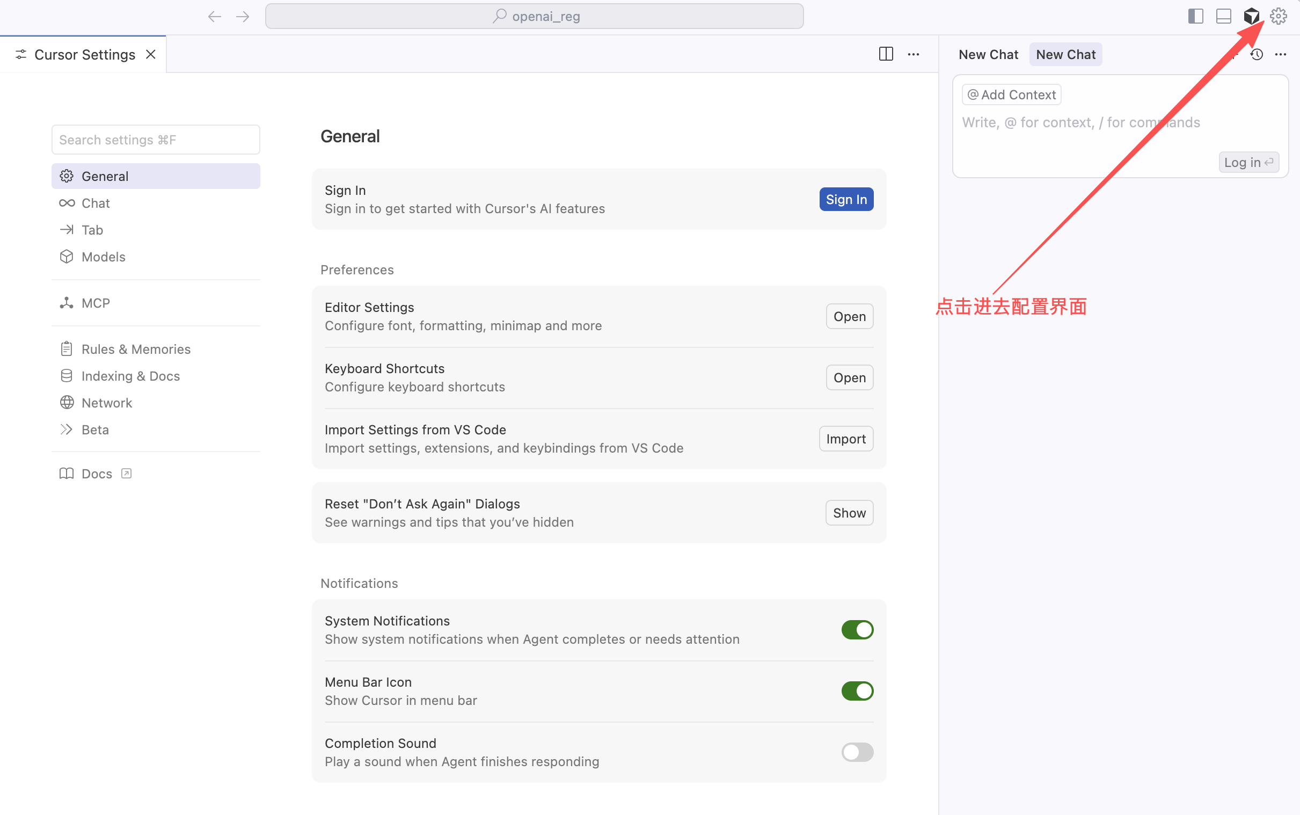Turn off Menu Bar Icon toggle

[857, 691]
